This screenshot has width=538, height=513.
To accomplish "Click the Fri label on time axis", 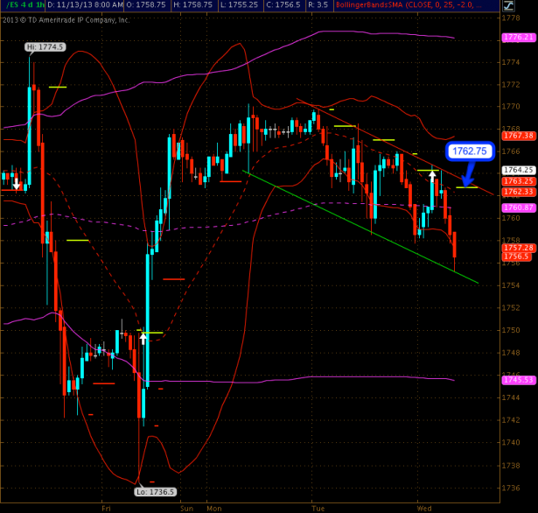I will click(x=106, y=507).
